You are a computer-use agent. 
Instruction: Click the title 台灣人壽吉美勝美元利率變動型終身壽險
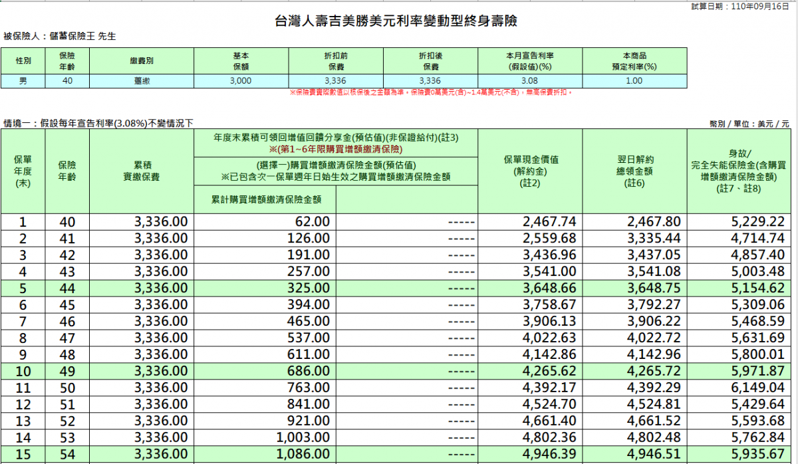(397, 22)
